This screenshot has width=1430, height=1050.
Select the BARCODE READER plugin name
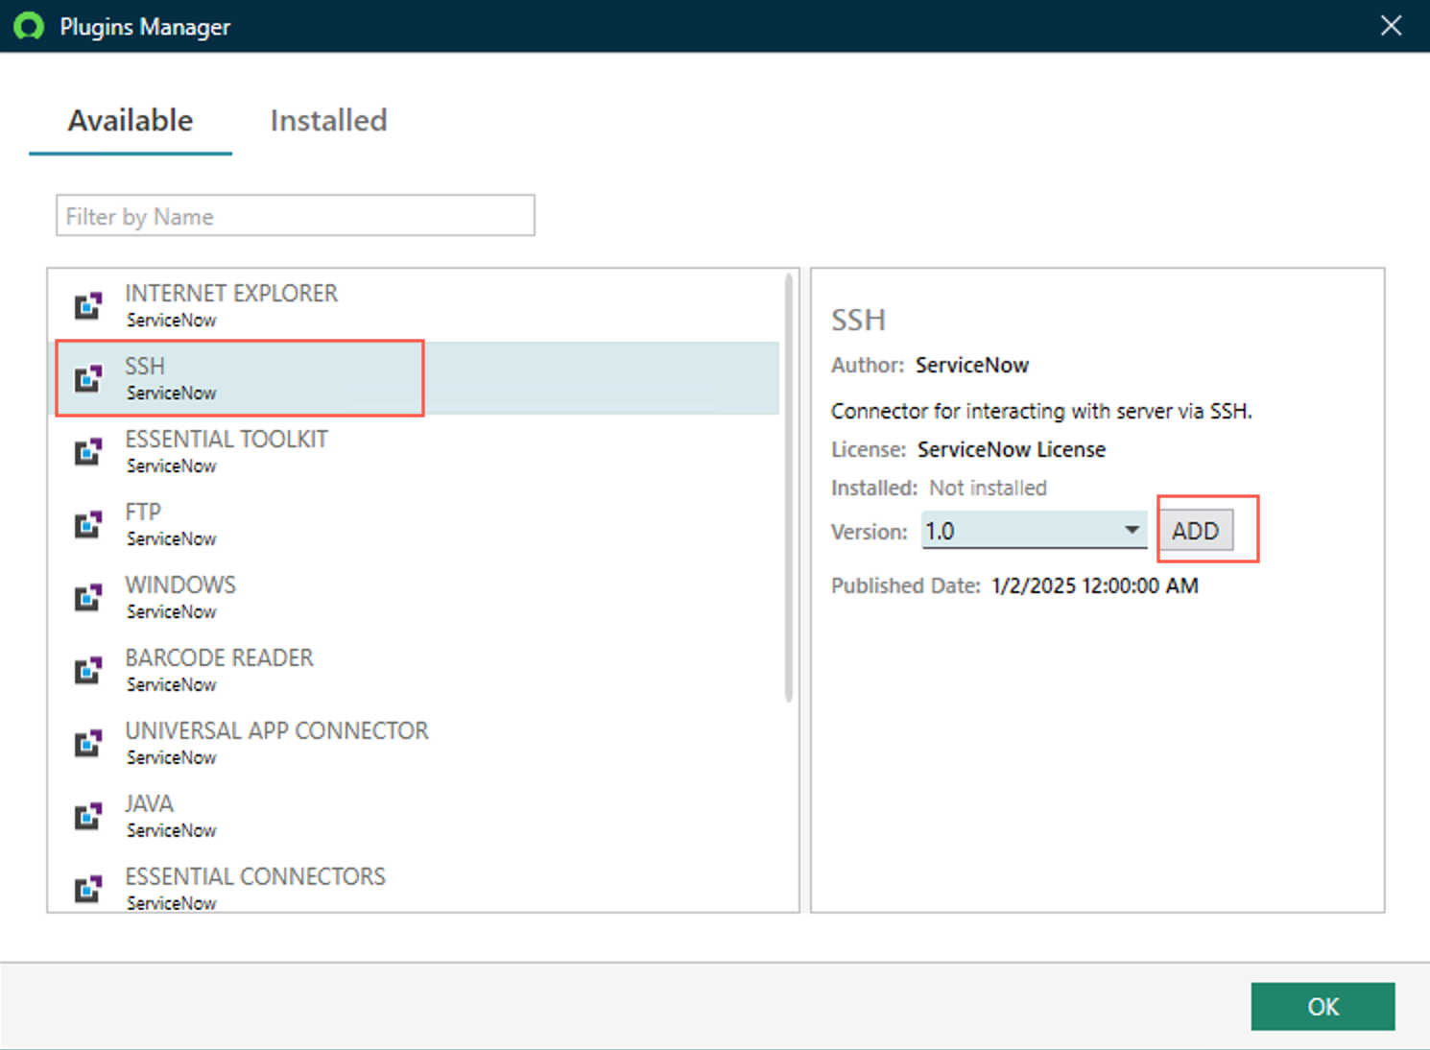219,657
